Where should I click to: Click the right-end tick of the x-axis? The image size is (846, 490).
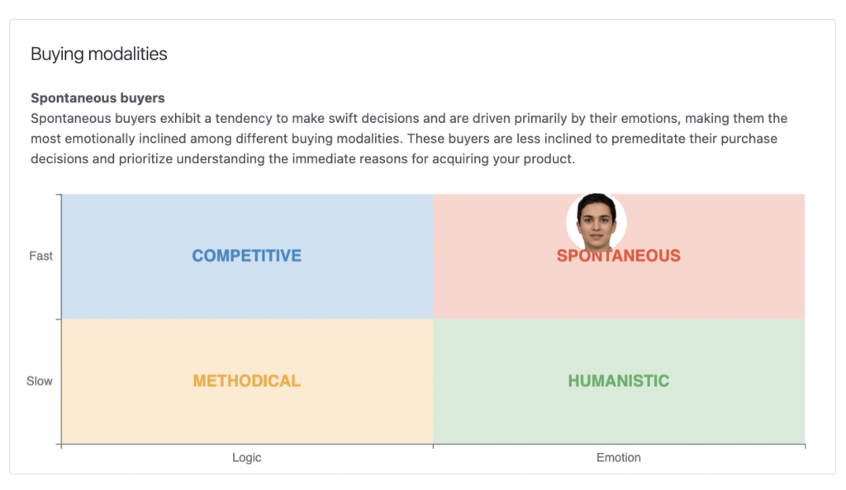[805, 446]
